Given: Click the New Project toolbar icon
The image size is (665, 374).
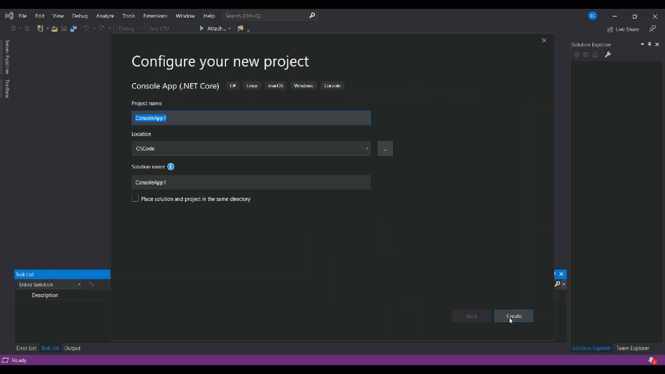Looking at the screenshot, I should point(40,29).
